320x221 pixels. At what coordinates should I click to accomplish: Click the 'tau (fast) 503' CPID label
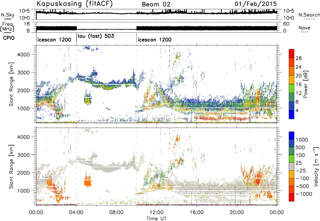point(96,36)
